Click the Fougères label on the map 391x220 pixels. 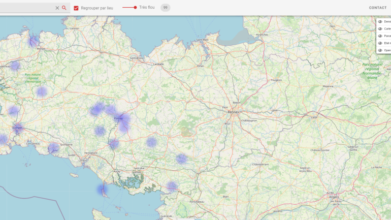(276, 80)
